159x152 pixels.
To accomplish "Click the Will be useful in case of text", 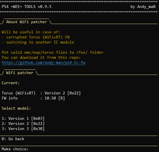I will [31, 32].
